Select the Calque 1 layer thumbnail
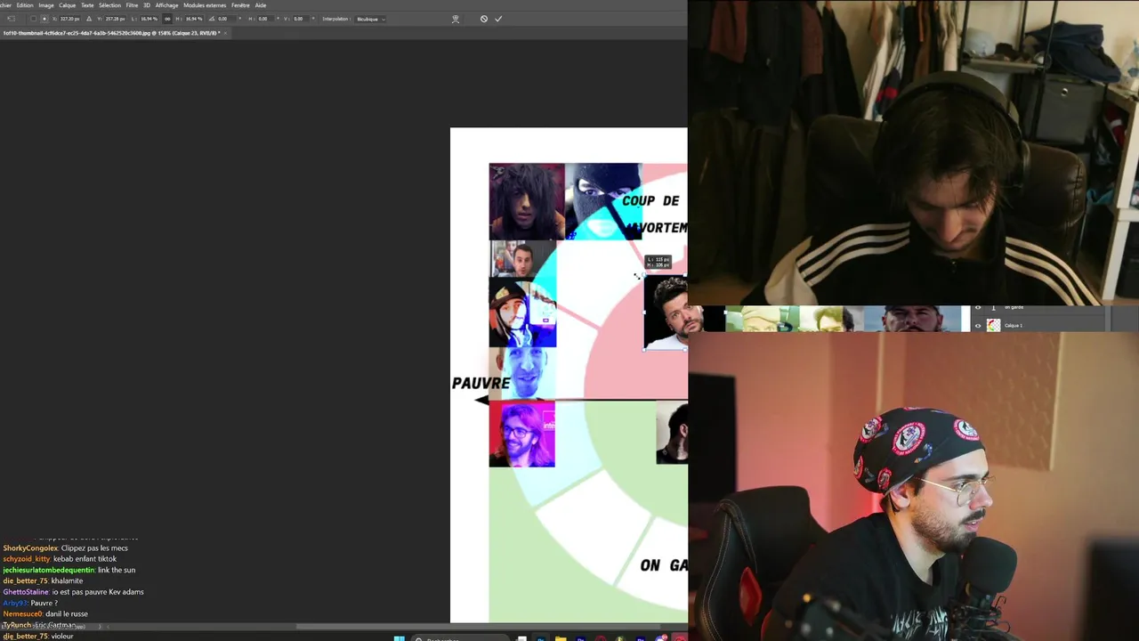 pos(993,326)
